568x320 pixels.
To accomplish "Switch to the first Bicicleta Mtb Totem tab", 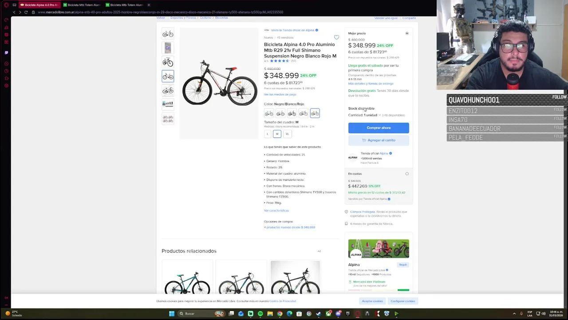I will [x=82, y=5].
